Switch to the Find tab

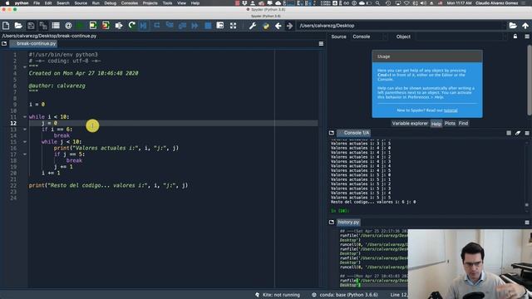tap(463, 124)
